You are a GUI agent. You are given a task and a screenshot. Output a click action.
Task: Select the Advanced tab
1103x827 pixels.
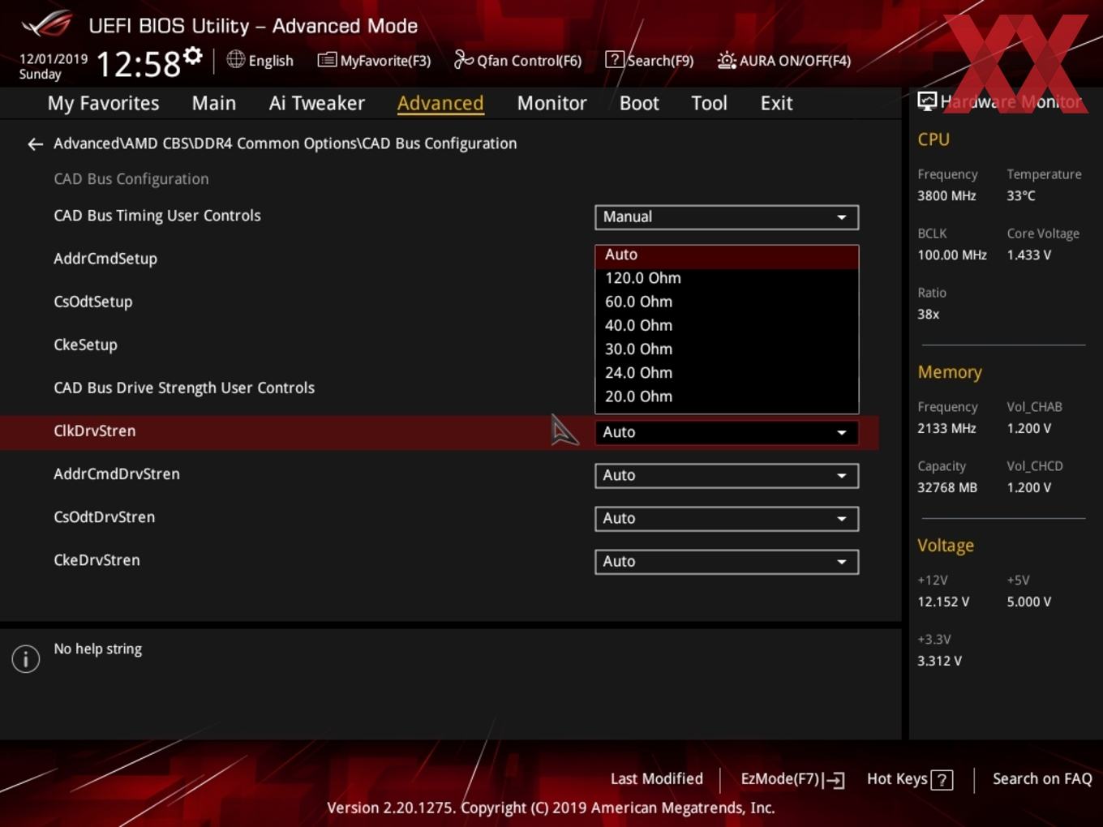(x=440, y=103)
